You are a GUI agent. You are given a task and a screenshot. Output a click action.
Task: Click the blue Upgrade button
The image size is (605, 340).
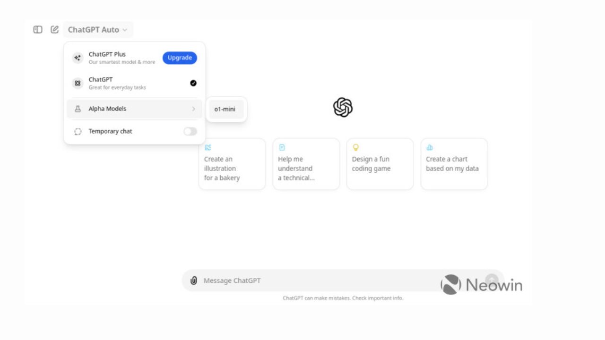(180, 58)
